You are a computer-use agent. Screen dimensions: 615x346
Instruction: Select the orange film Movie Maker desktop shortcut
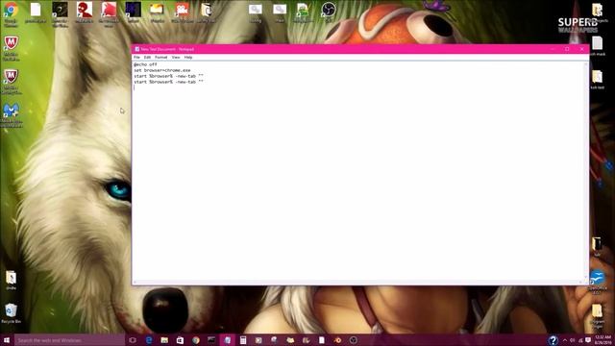point(182,12)
